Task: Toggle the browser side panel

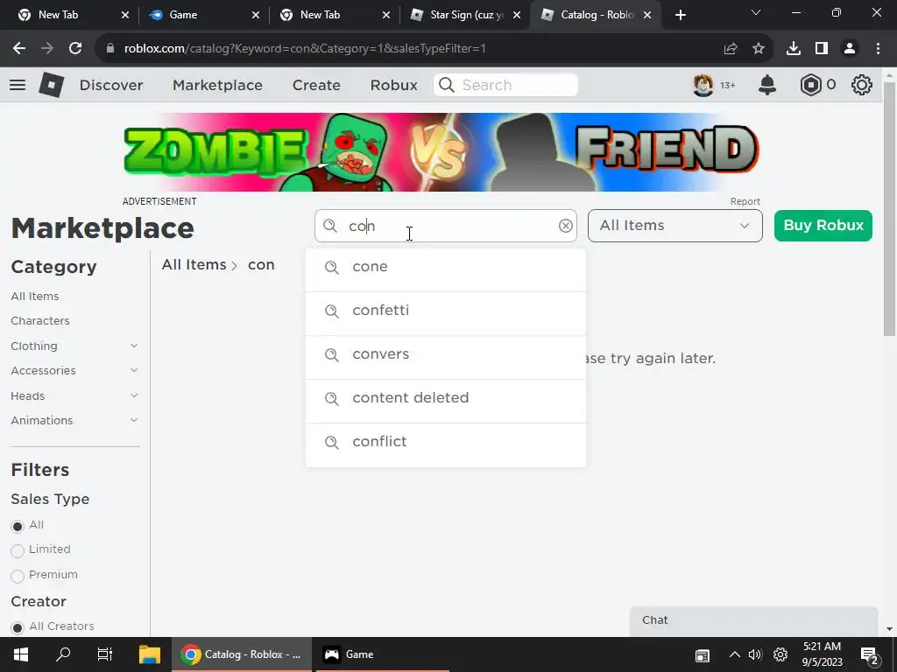Action: 822,49
